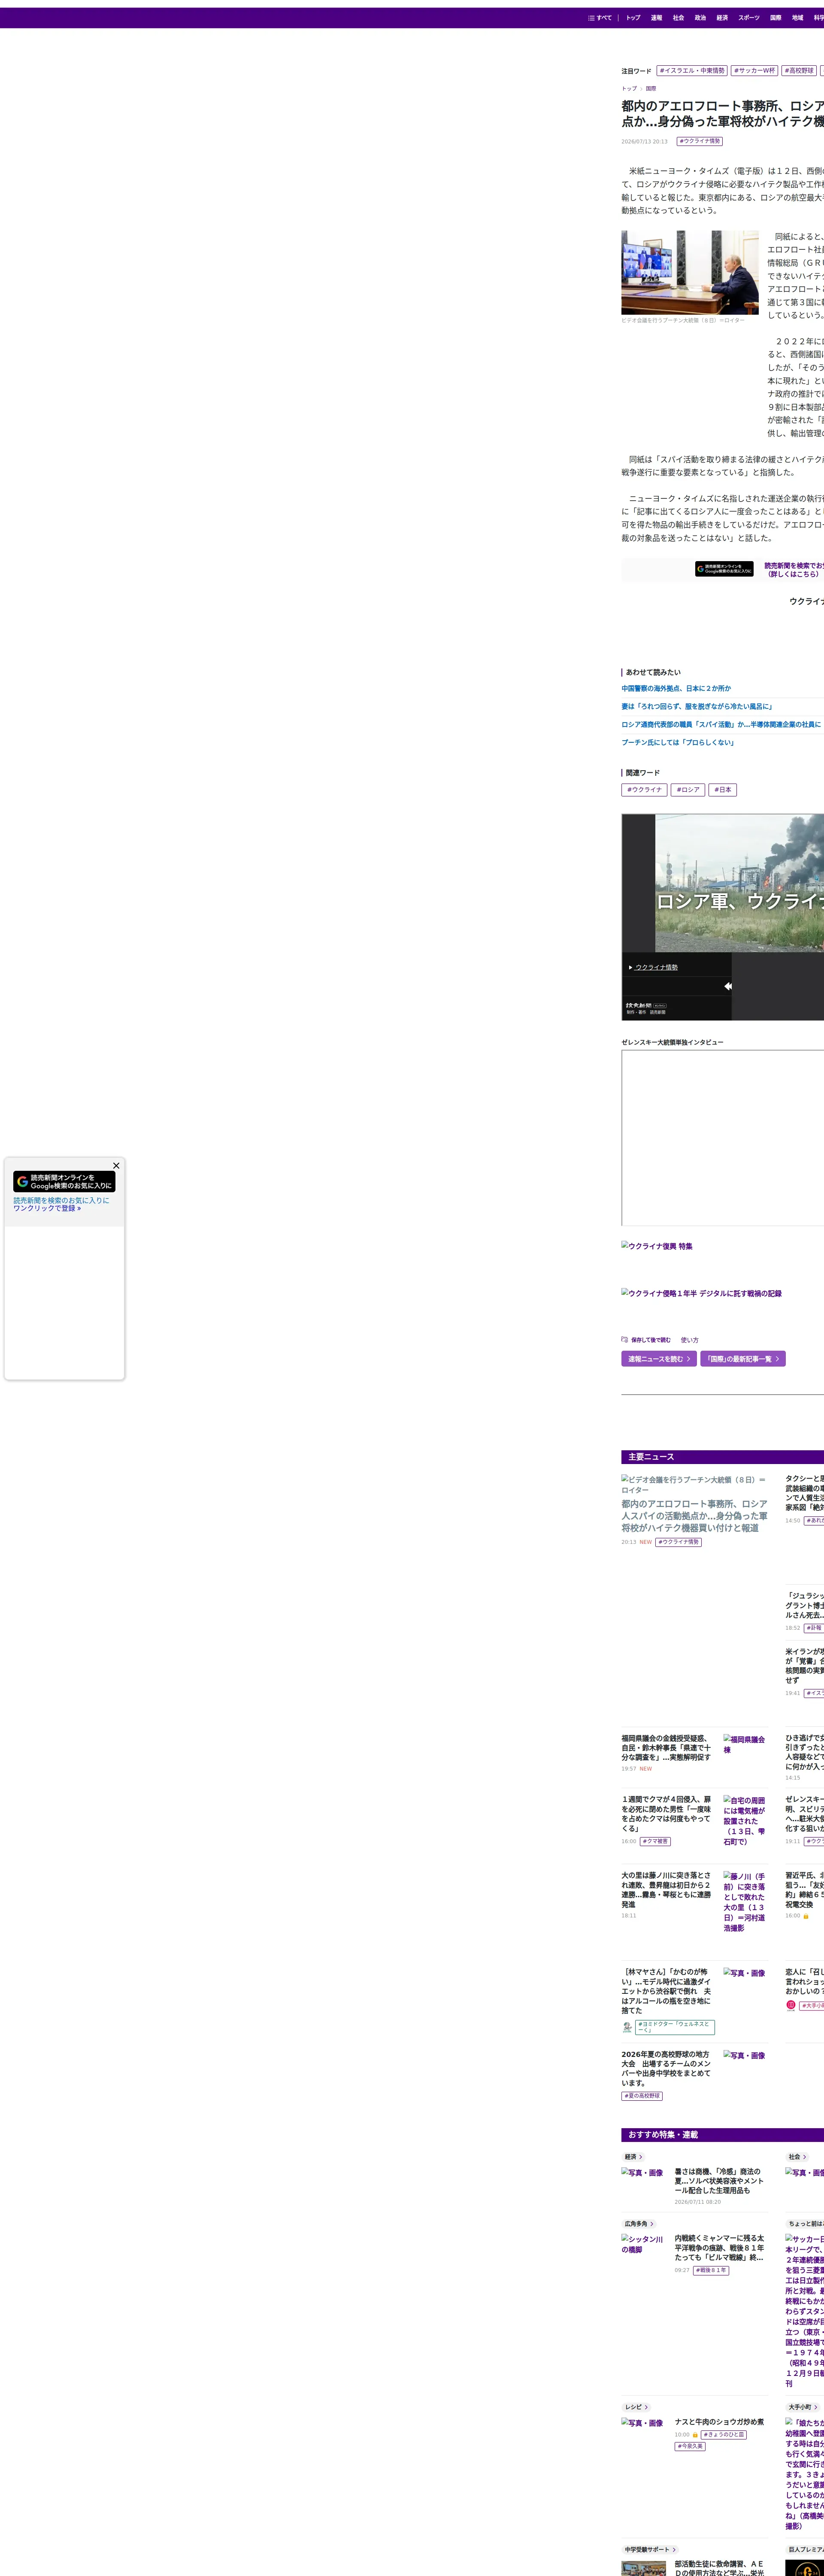Select the #今泉久美 tag
The height and width of the screenshot is (2576, 824).
point(690,2447)
